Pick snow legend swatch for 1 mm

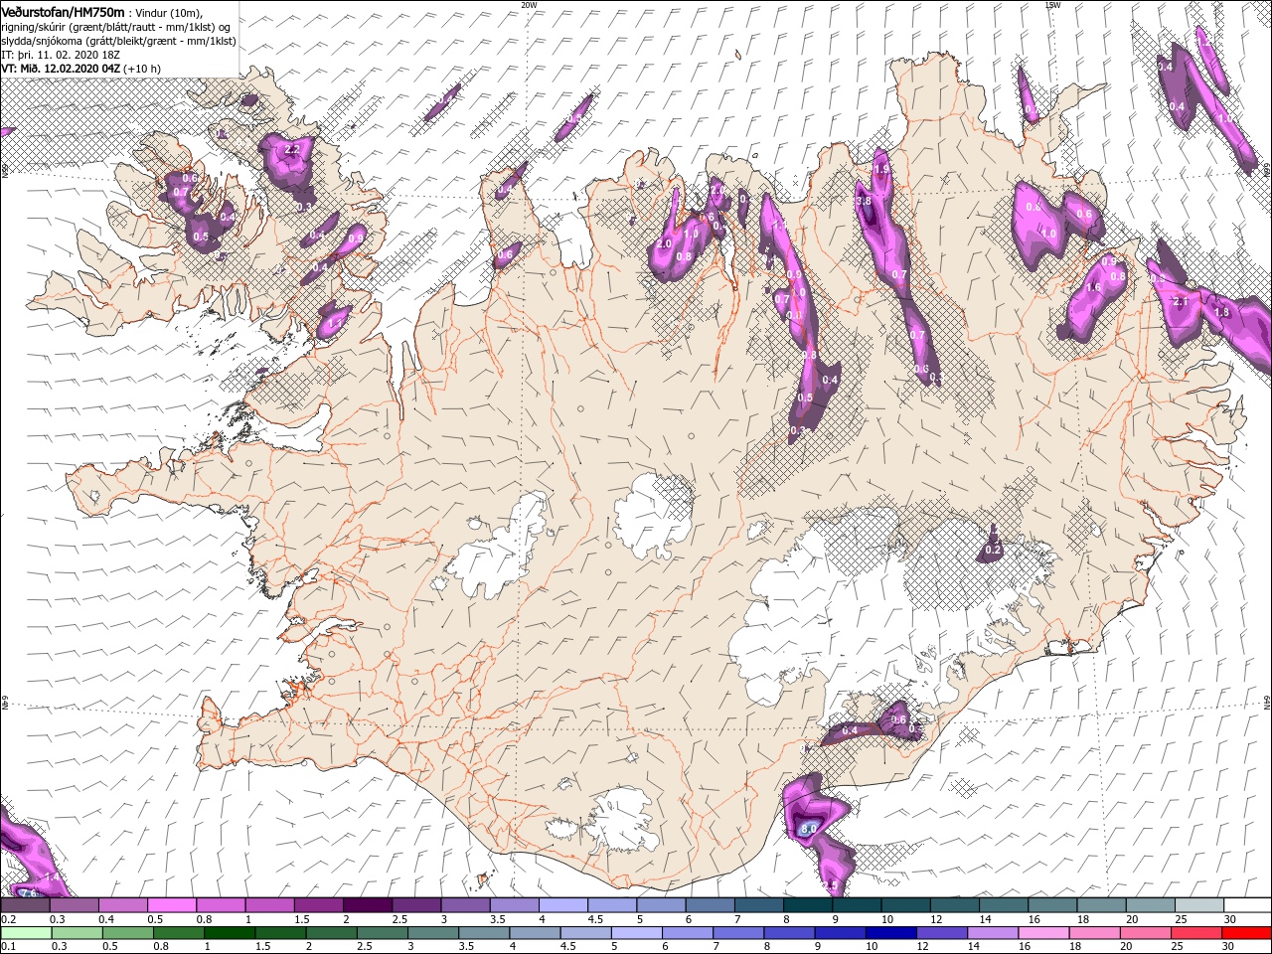pyautogui.click(x=269, y=904)
